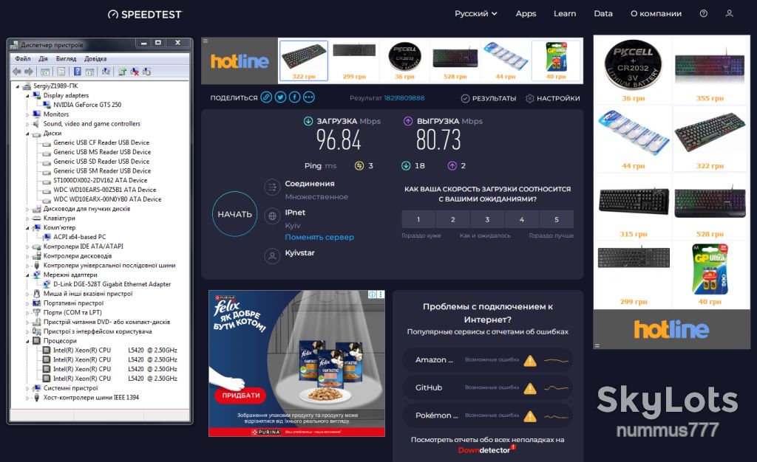The width and height of the screenshot is (757, 462).
Task: Share result on Twitter icon
Action: (280, 97)
